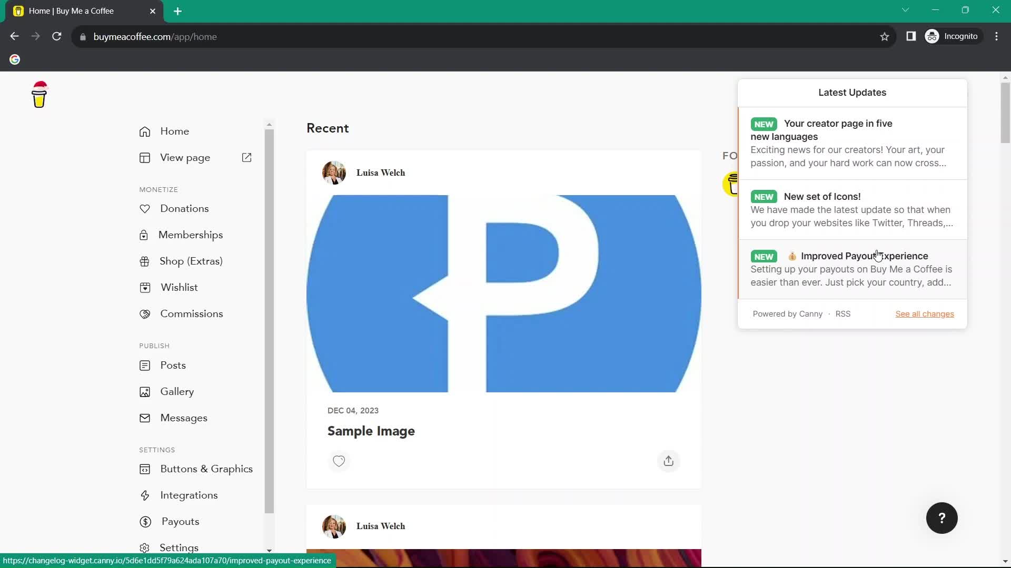This screenshot has width=1011, height=568.
Task: Open Buttons & Graphics settings
Action: tap(206, 469)
